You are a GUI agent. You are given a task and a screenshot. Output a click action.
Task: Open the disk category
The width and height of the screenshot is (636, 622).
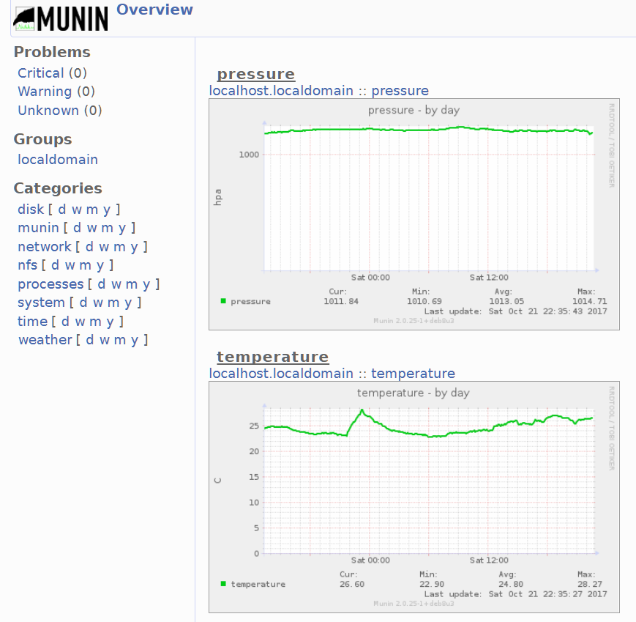(31, 210)
